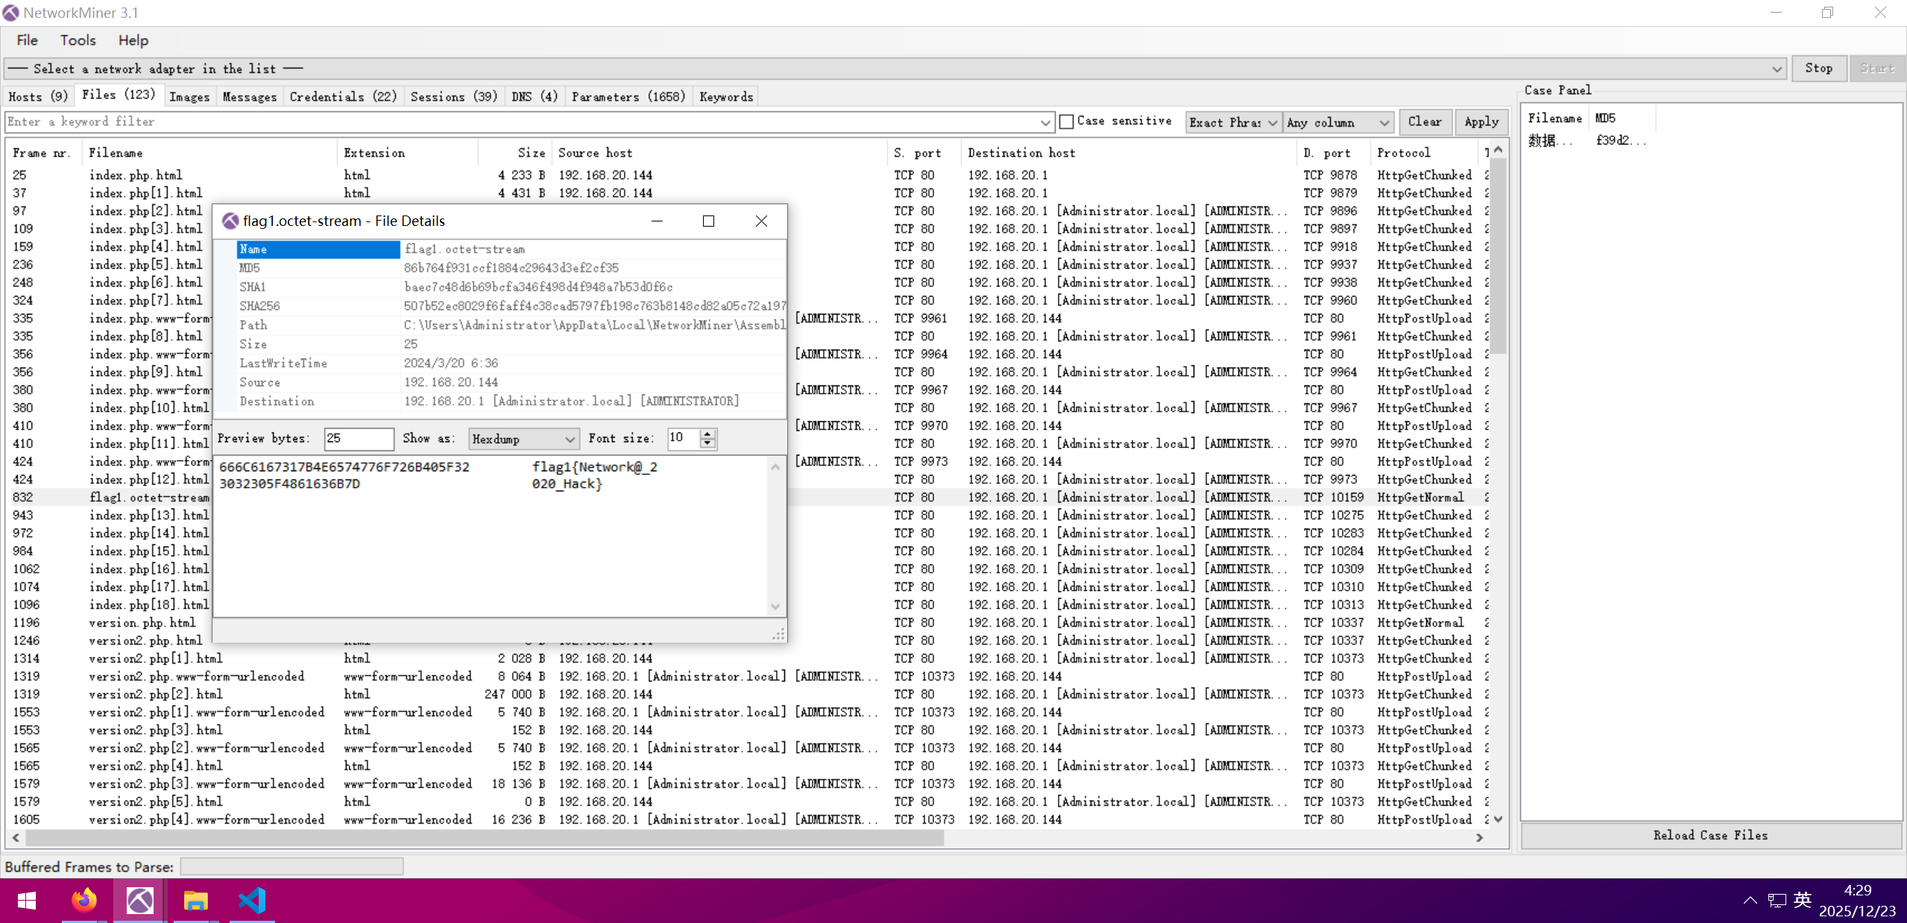Click the hexdump preview vertical scrollbar
Viewport: 1907px width, 923px height.
tap(775, 536)
